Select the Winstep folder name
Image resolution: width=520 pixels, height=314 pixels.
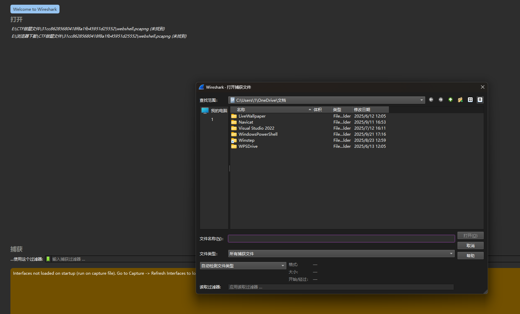coord(246,140)
